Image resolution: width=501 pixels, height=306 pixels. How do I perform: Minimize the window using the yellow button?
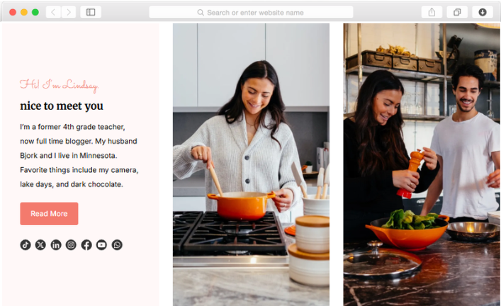tap(24, 13)
